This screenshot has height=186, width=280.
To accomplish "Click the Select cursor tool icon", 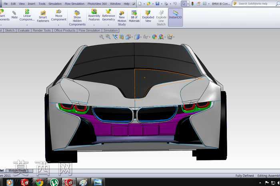I will [x=184, y=4].
